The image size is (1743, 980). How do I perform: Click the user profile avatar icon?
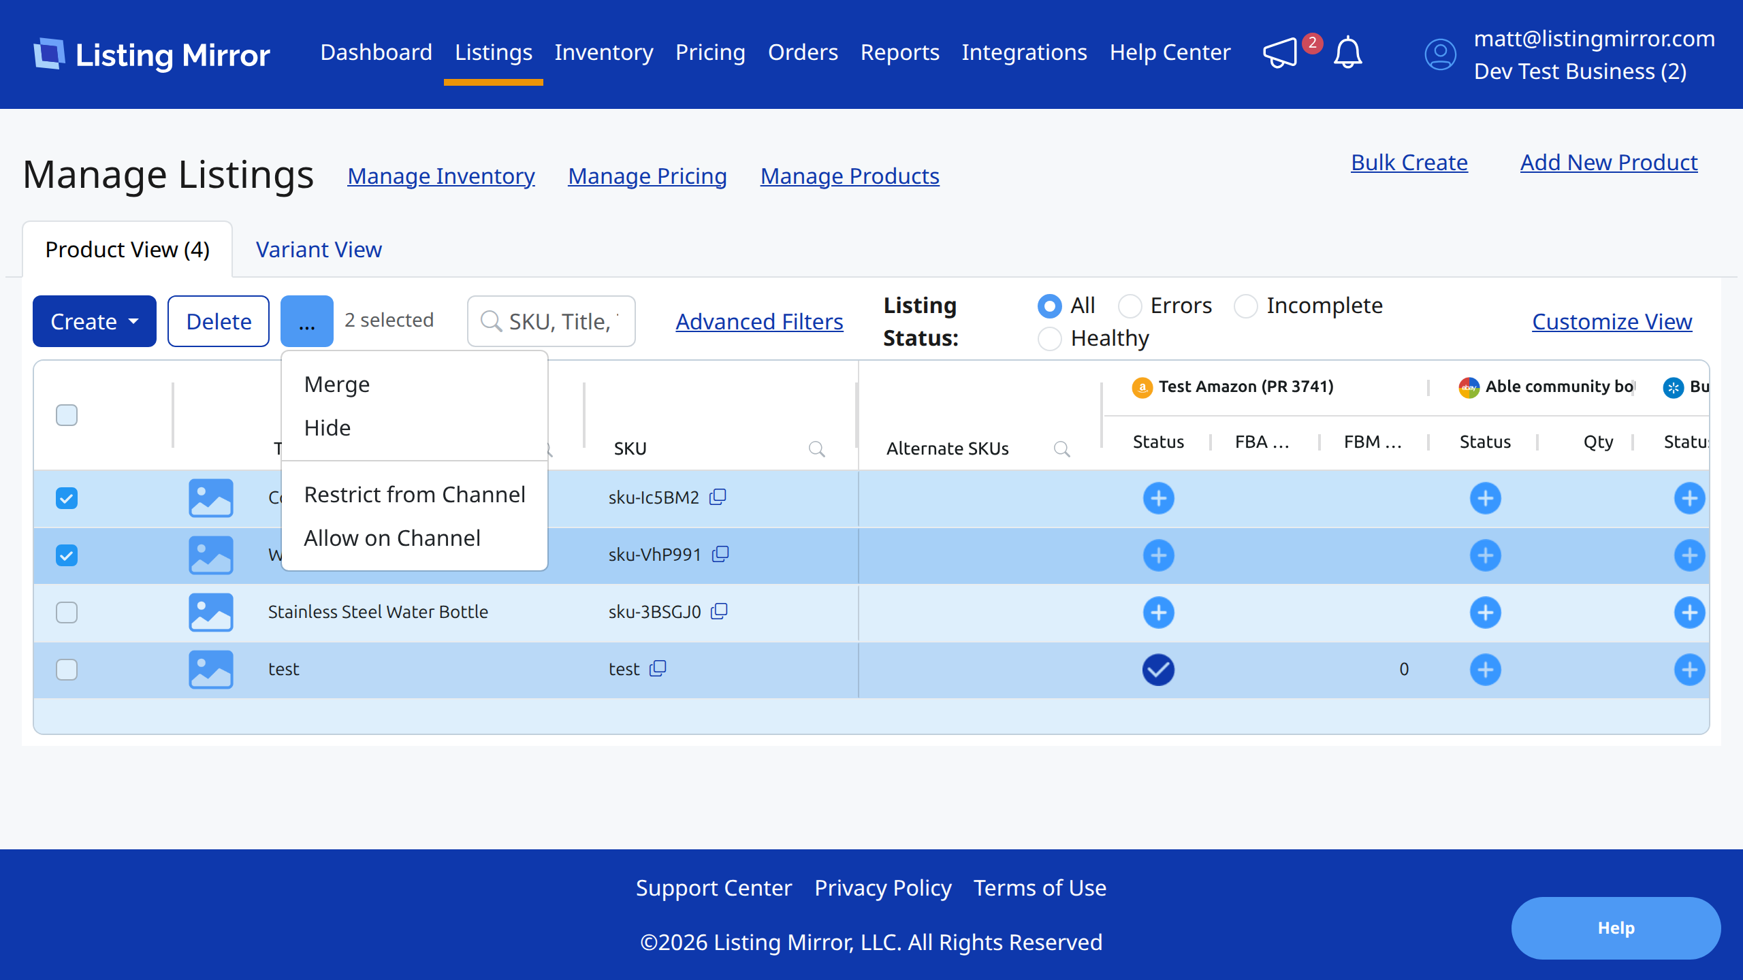(x=1441, y=54)
